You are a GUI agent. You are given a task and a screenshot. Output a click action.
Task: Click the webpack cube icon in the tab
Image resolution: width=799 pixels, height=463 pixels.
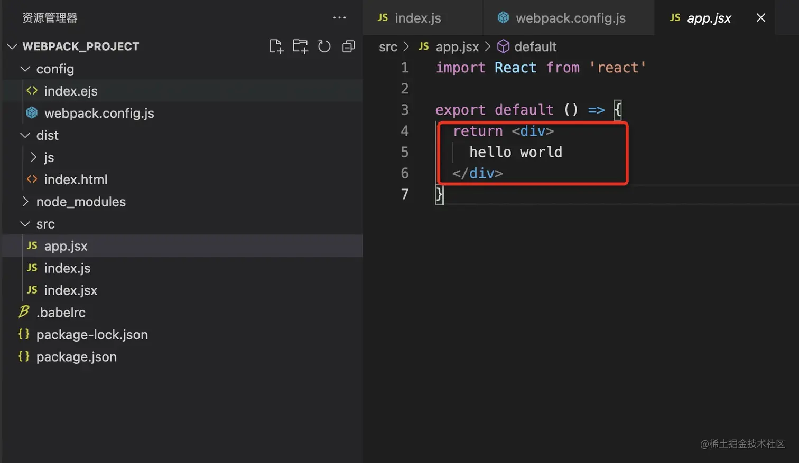(504, 18)
